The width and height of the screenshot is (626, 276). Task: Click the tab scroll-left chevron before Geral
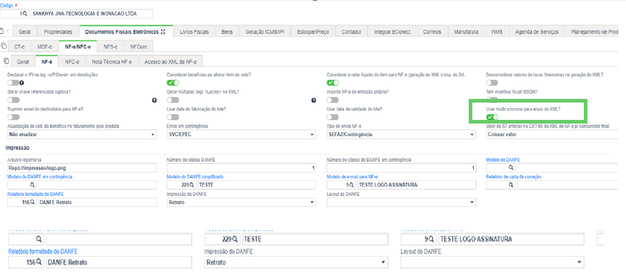click(x=7, y=31)
